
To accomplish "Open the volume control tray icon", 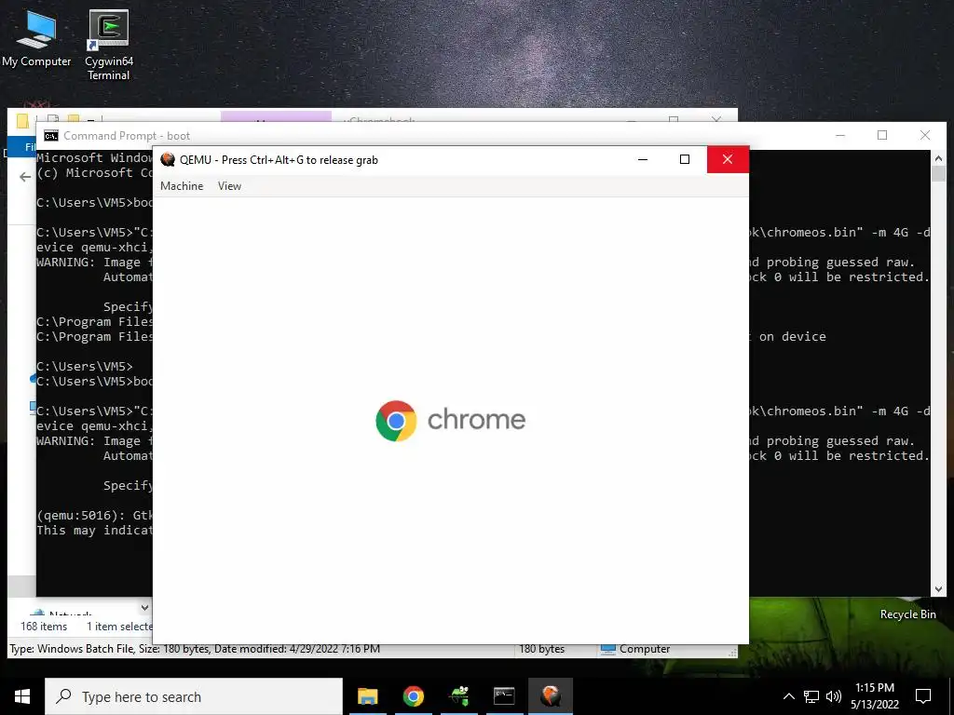I will tap(834, 696).
